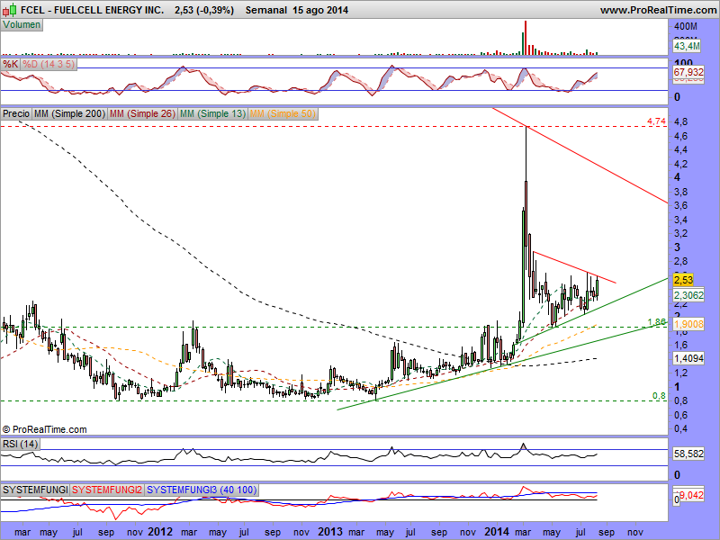Screen dimensions: 720x540
Task: Click the red 9,042 SYSTEMFUNGI value
Action: pyautogui.click(x=691, y=496)
